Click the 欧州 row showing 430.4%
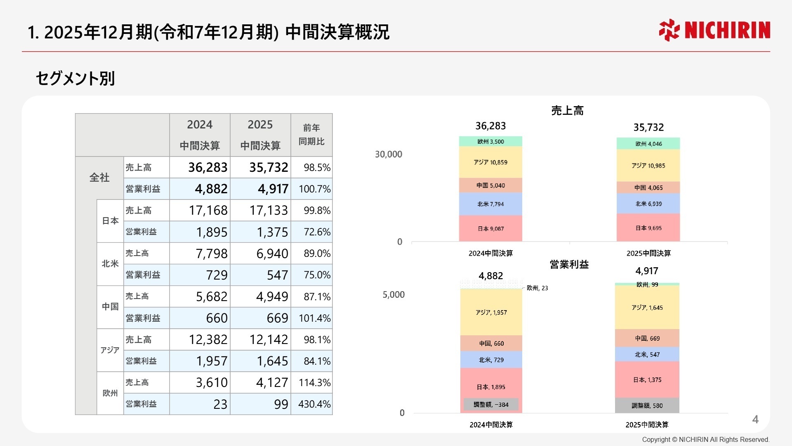Viewport: 792px width, 446px height. [x=312, y=404]
